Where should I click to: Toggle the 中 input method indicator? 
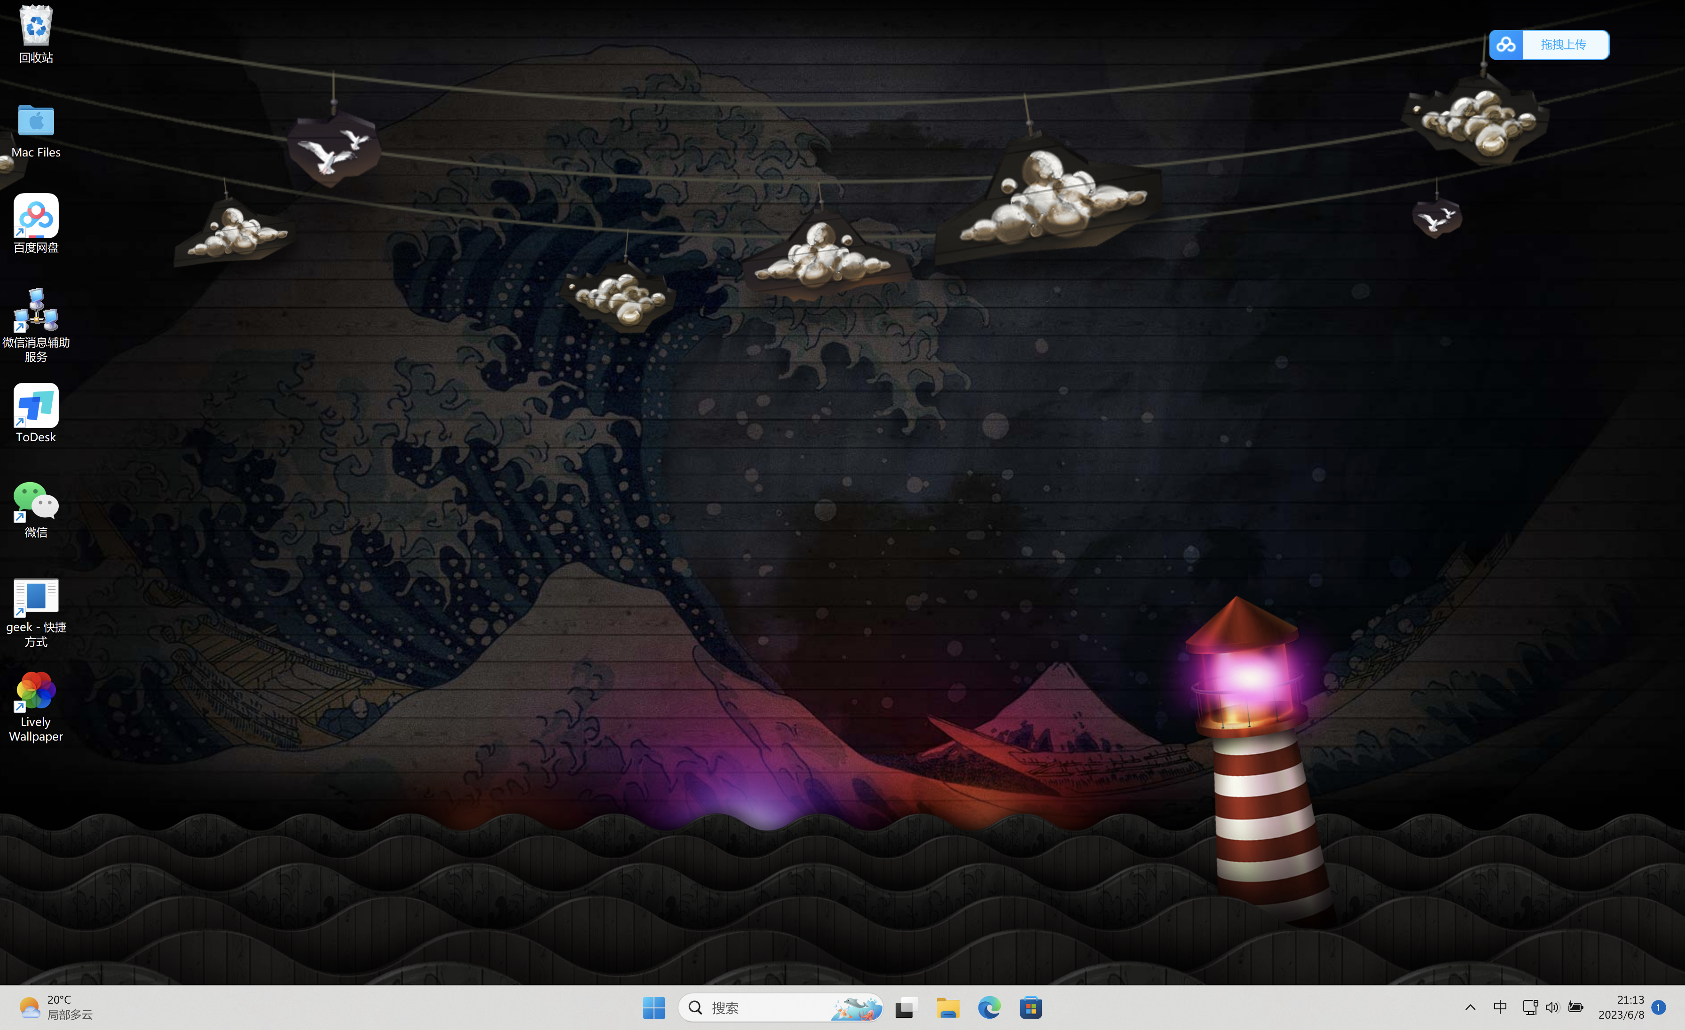coord(1500,1007)
